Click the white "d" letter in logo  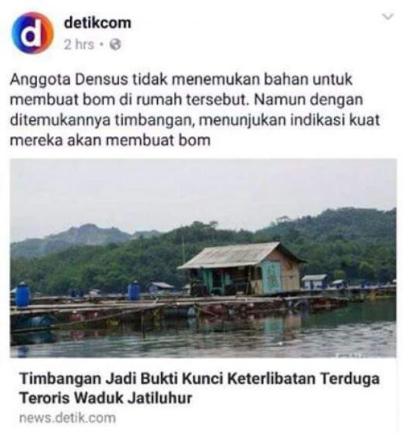(33, 33)
